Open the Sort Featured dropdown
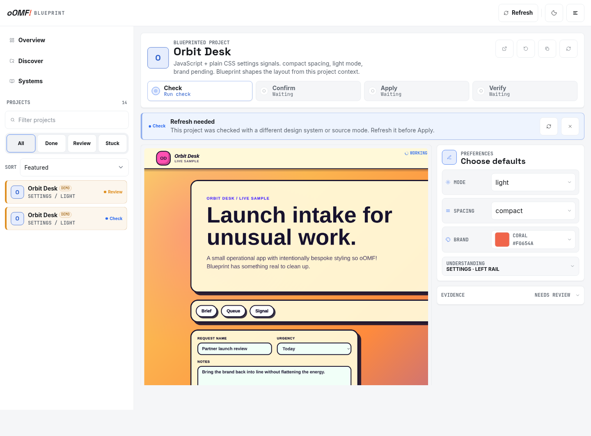 click(74, 168)
